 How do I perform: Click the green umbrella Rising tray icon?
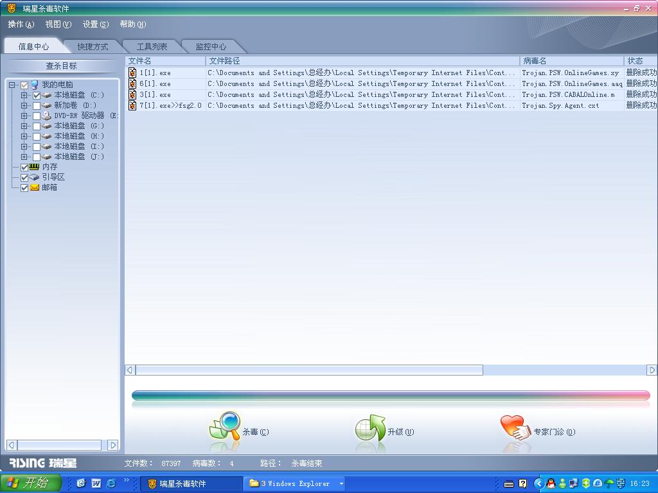[609, 483]
